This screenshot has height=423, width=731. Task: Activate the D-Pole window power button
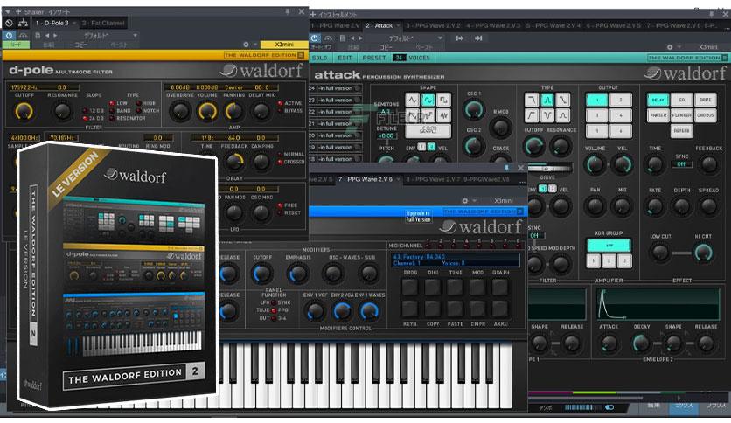(x=10, y=36)
